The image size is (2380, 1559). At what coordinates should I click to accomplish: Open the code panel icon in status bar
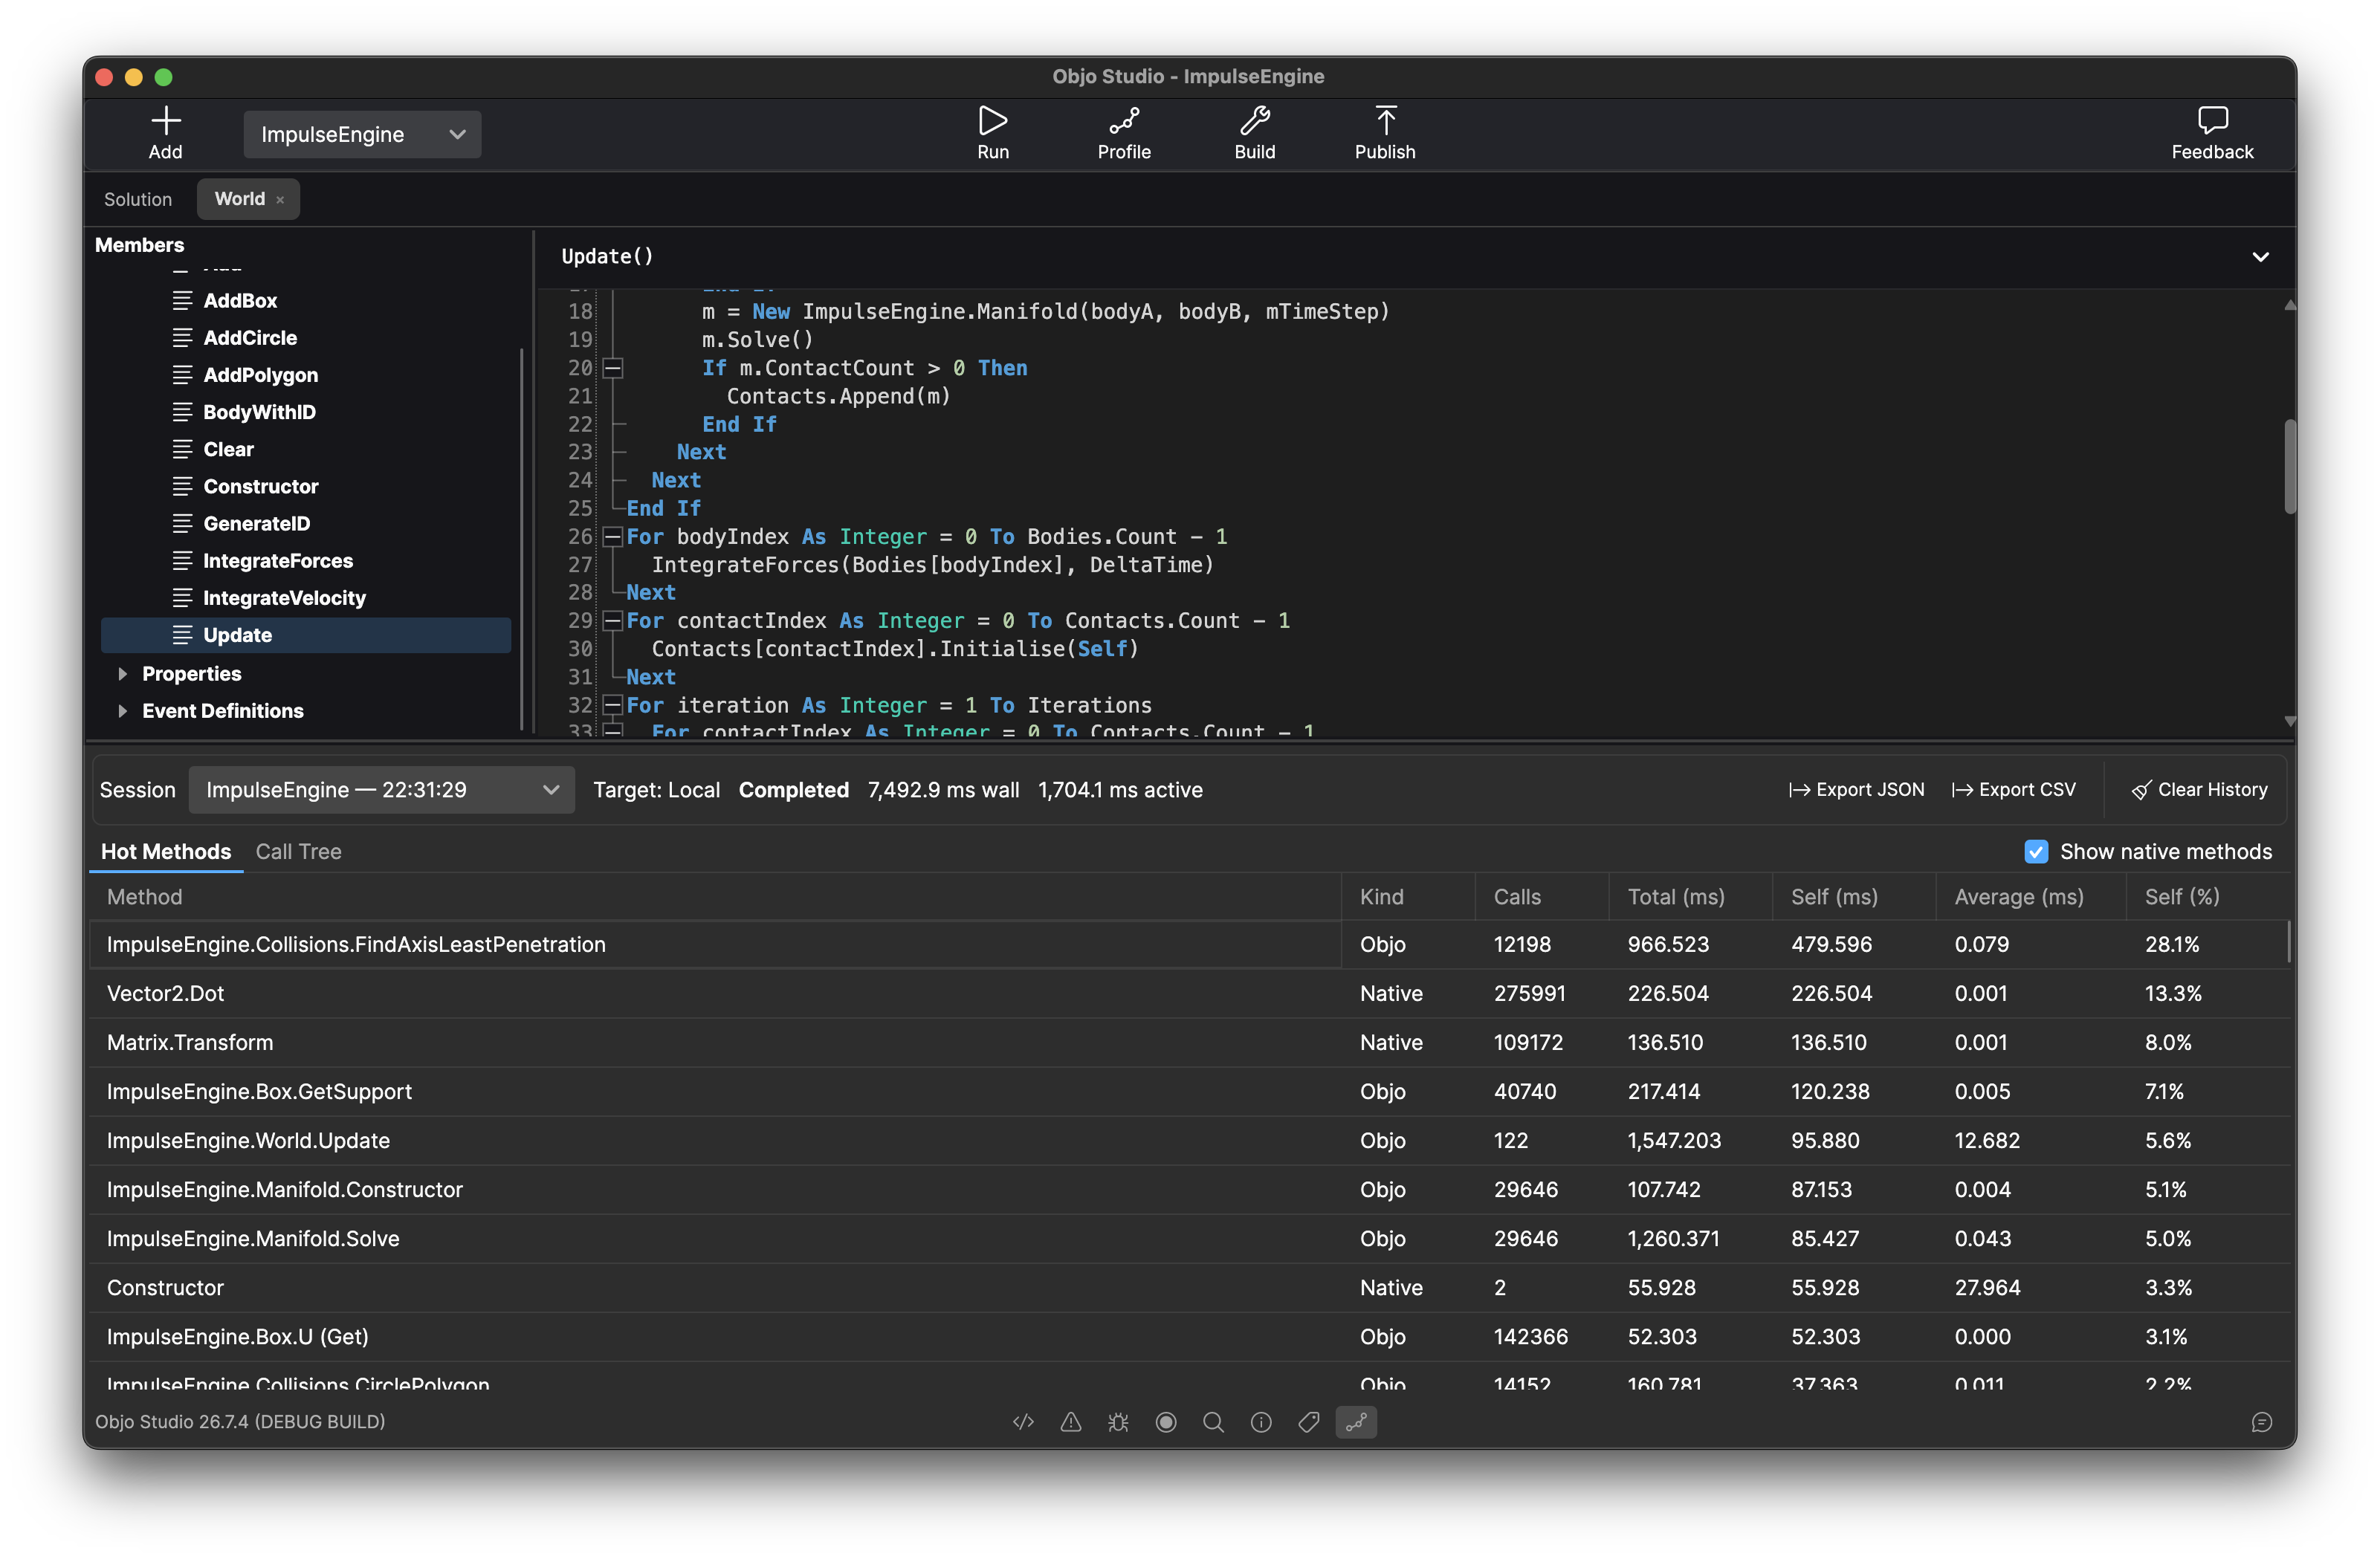tap(1023, 1422)
